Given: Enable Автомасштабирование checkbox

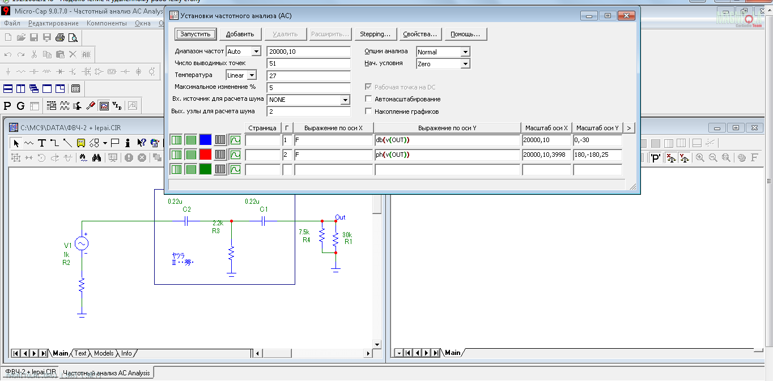Looking at the screenshot, I should pos(369,99).
